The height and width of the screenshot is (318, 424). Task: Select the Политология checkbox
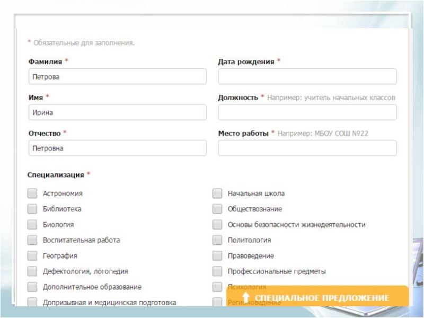[x=217, y=240]
